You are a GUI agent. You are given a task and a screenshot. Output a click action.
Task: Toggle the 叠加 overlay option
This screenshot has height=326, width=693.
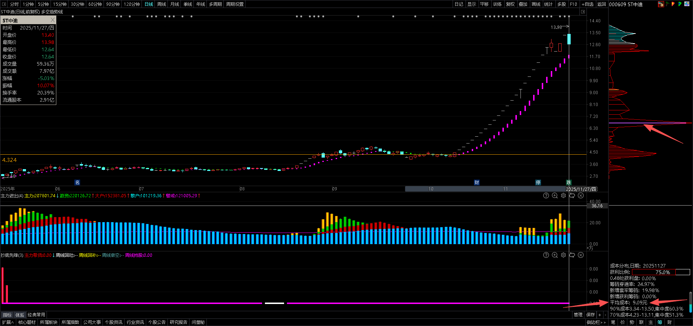point(523,4)
